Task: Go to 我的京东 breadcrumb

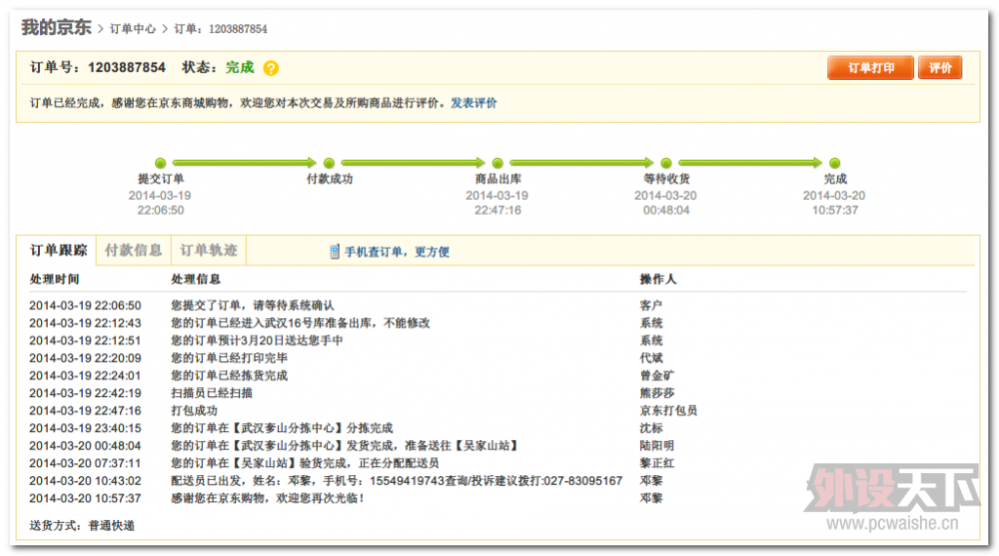Action: tap(57, 27)
